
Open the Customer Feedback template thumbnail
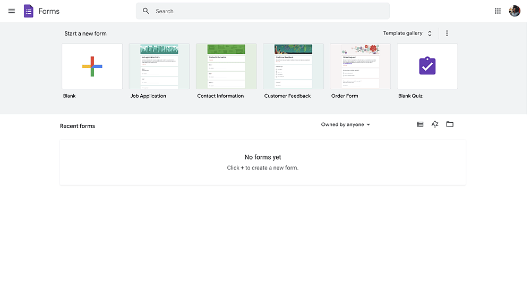[x=293, y=66]
